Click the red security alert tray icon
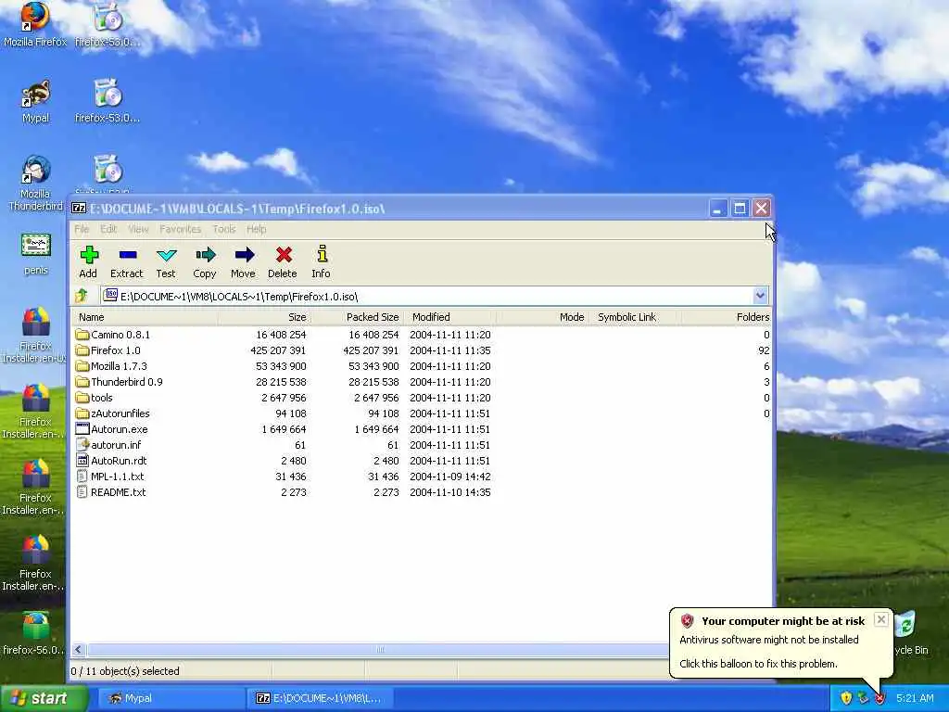The width and height of the screenshot is (949, 712). (879, 698)
